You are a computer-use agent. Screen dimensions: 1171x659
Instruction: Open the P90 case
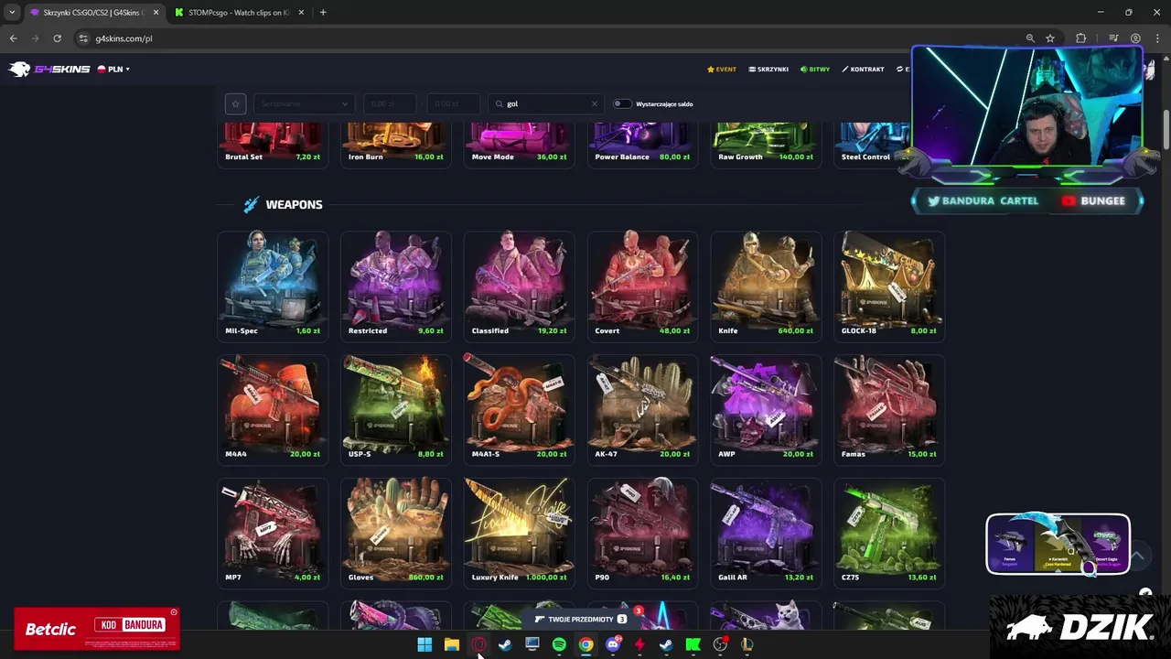tap(642, 532)
